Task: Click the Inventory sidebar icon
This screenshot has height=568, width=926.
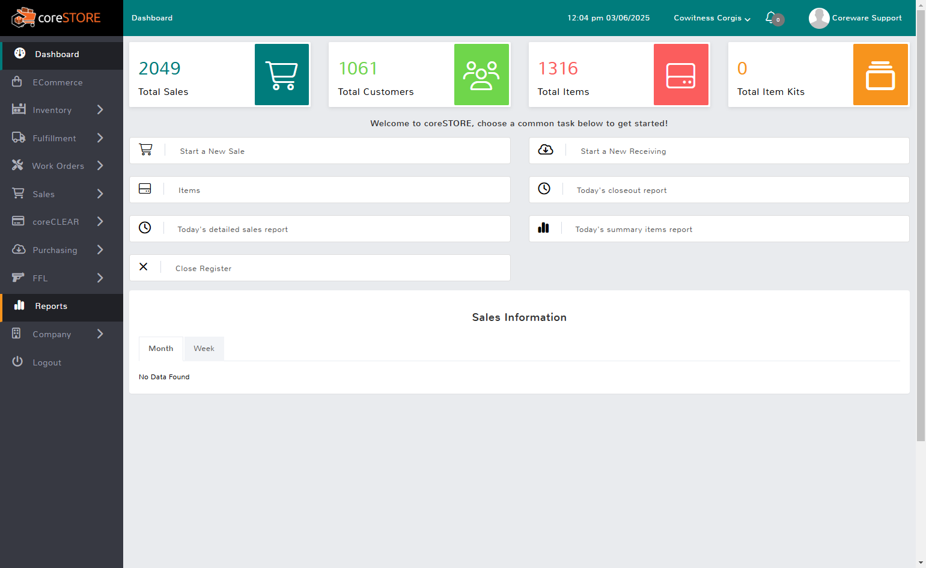Action: click(x=19, y=109)
